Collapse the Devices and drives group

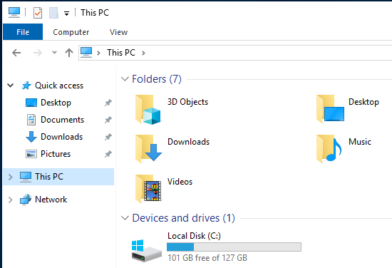point(125,218)
